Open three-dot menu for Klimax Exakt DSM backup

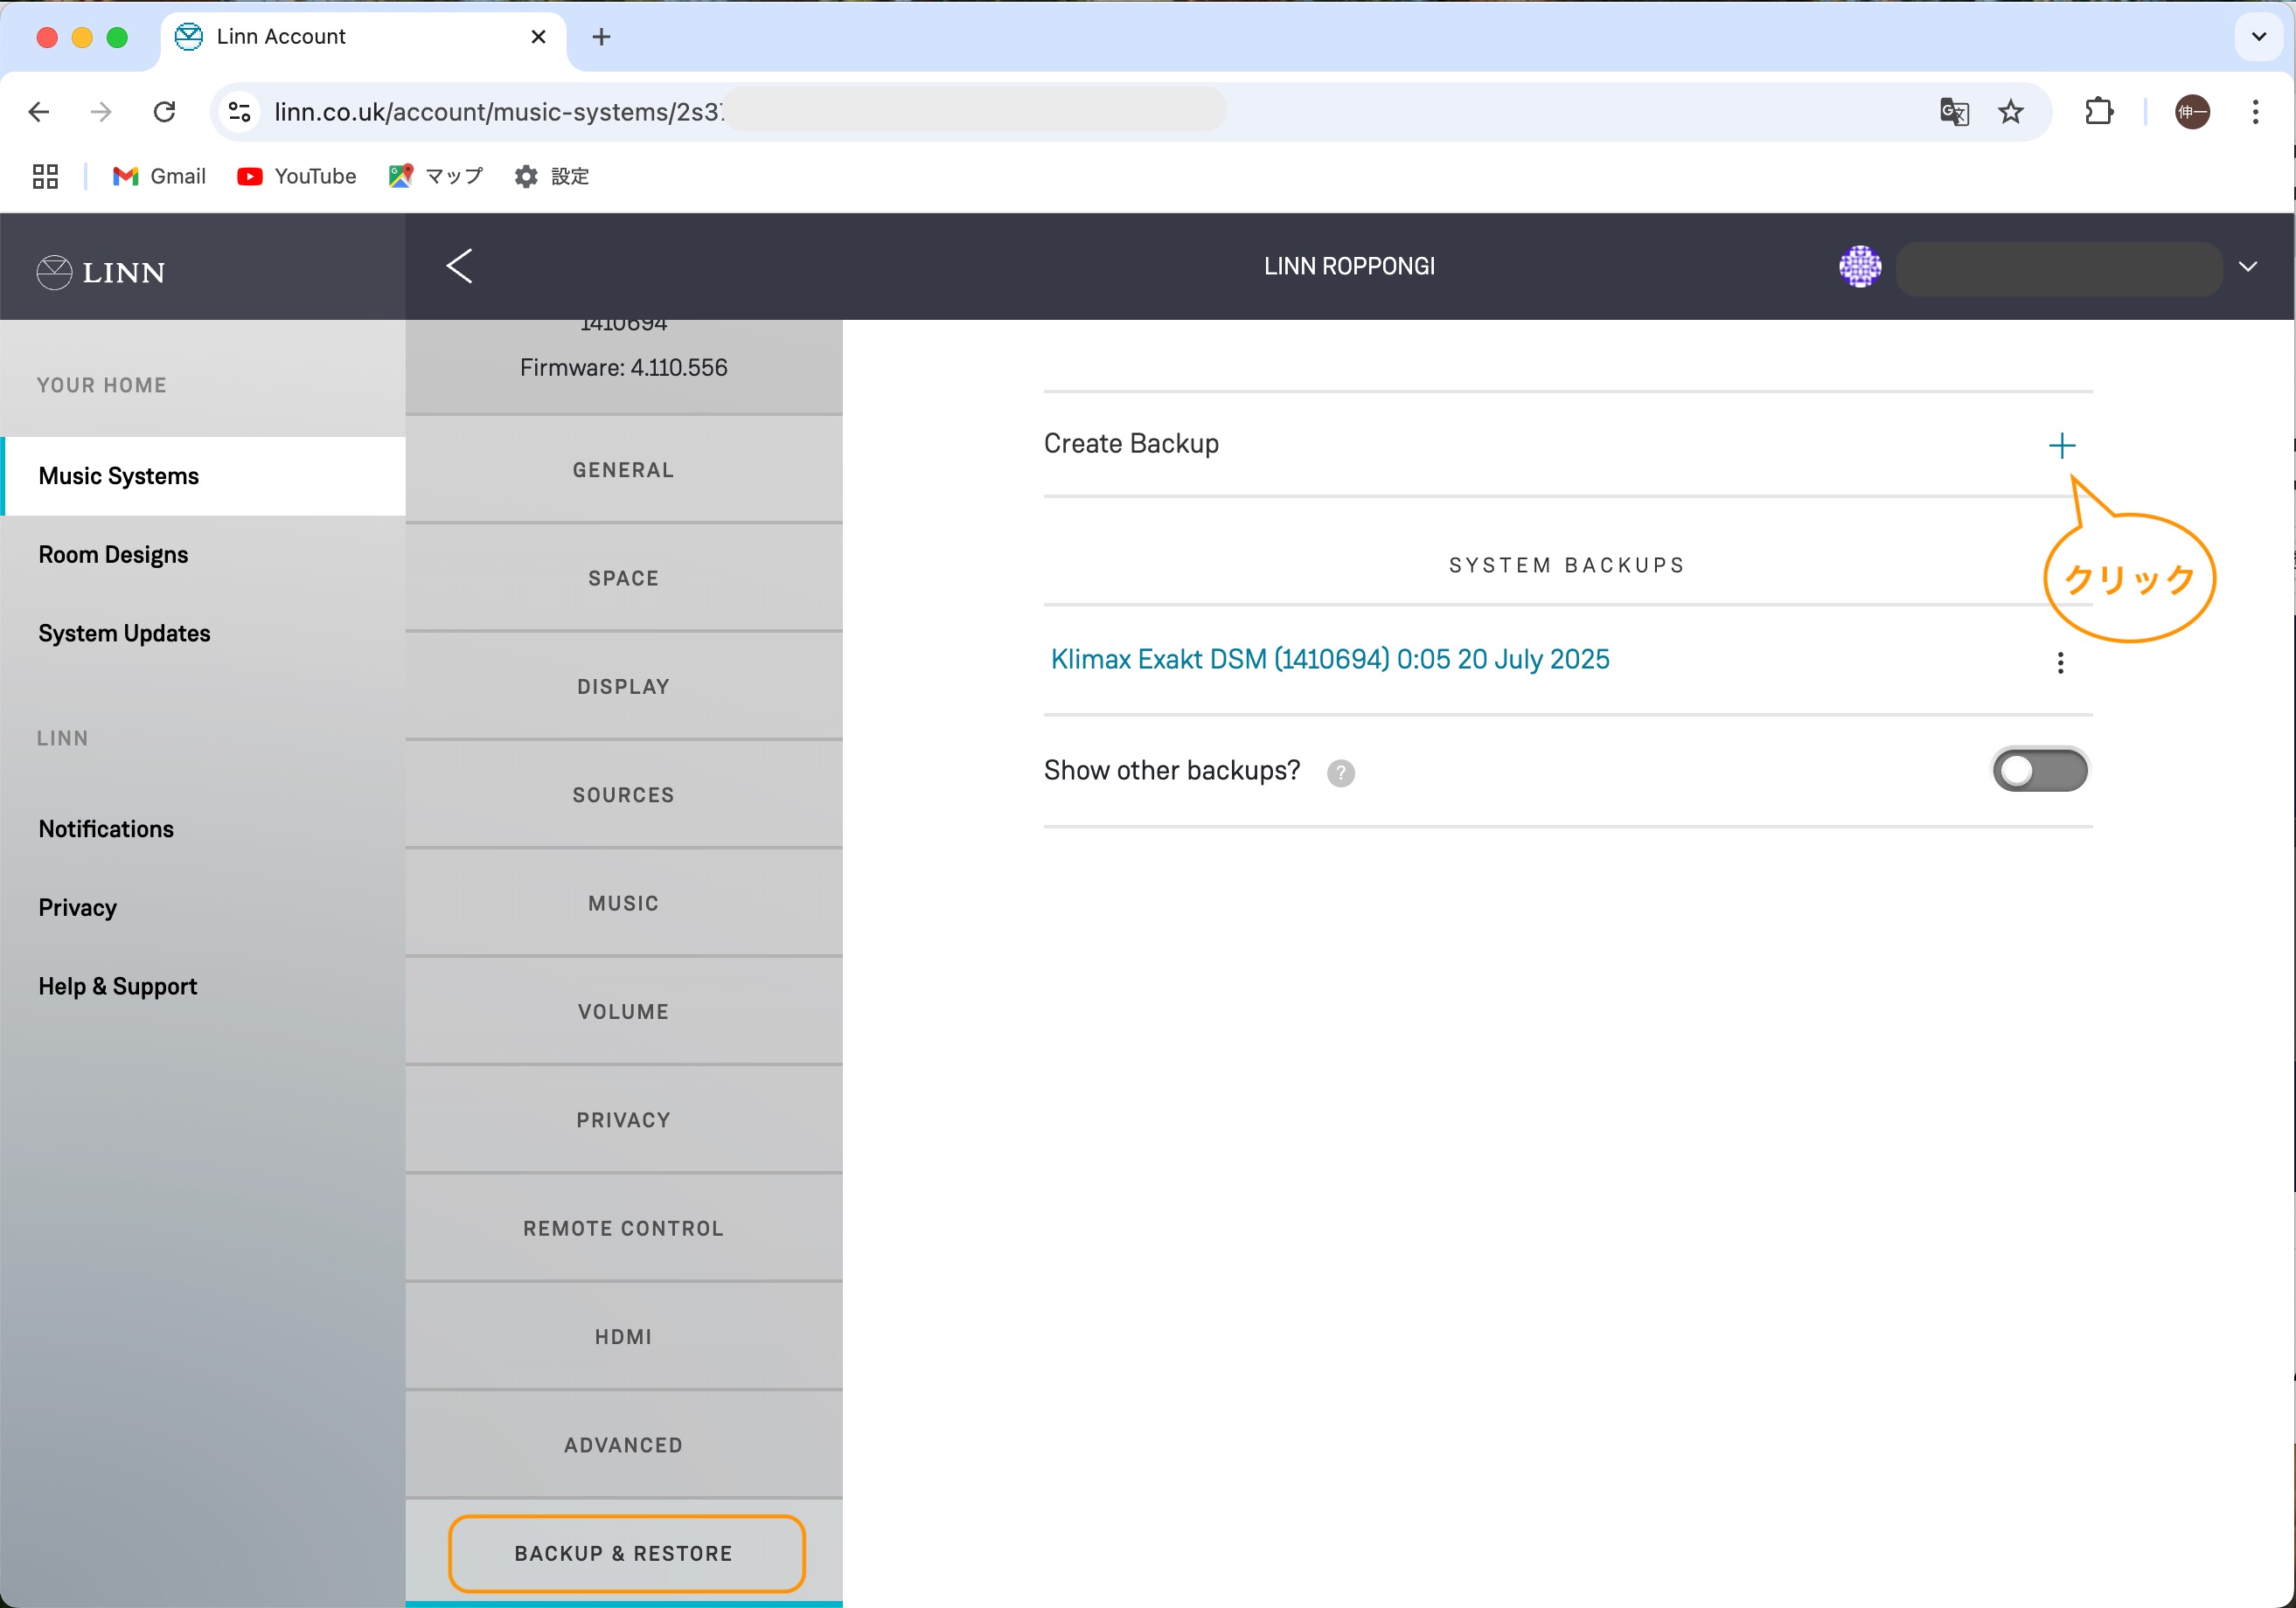(x=2060, y=662)
